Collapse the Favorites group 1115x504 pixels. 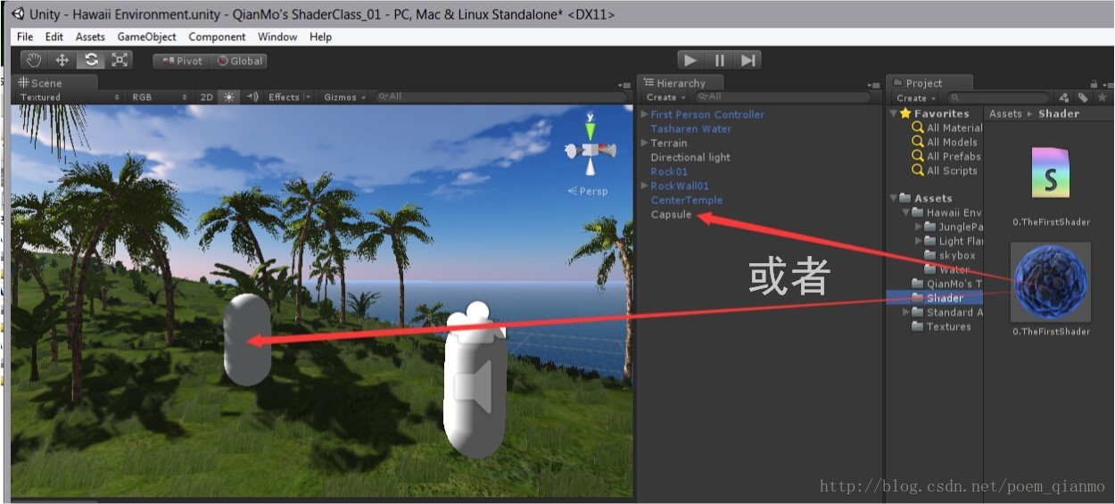point(894,113)
